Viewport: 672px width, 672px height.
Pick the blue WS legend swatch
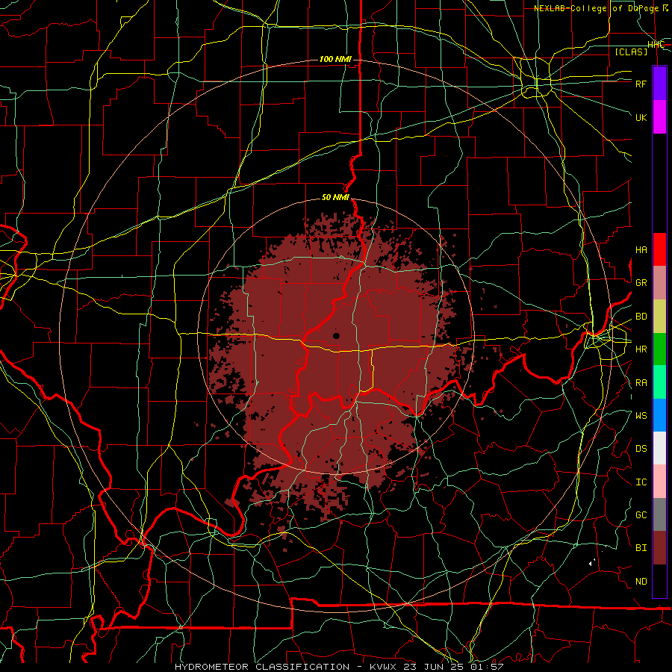pyautogui.click(x=659, y=415)
